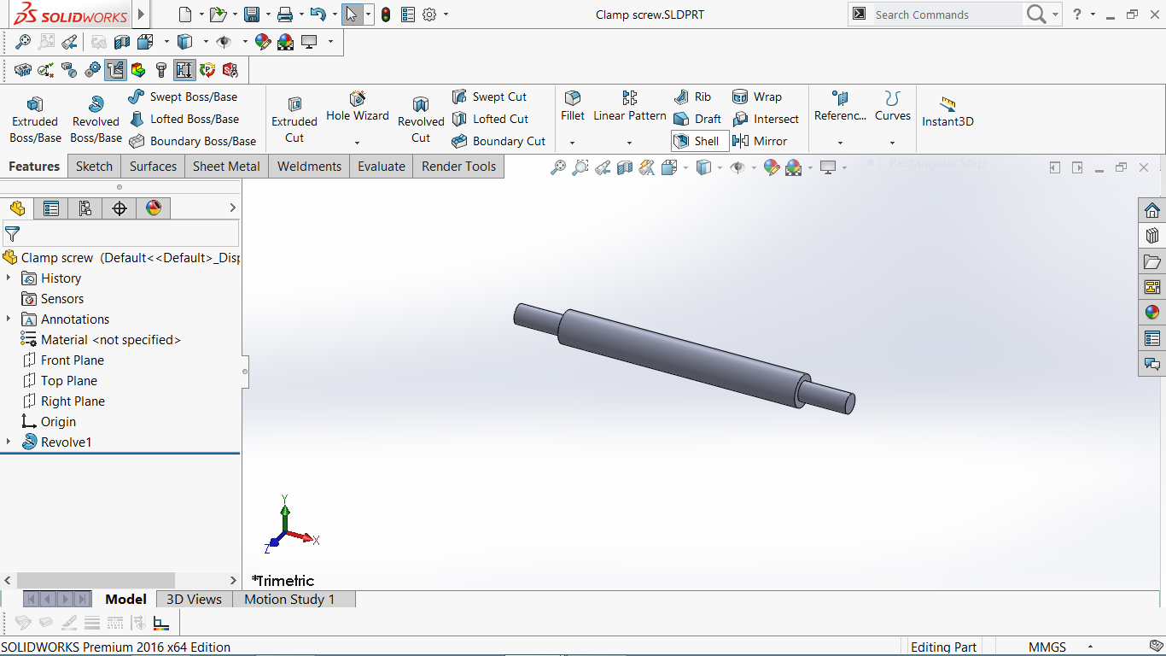Open the PropertyManager panel tab

[51, 208]
